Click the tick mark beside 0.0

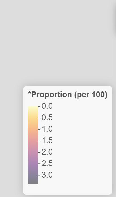click(39, 106)
